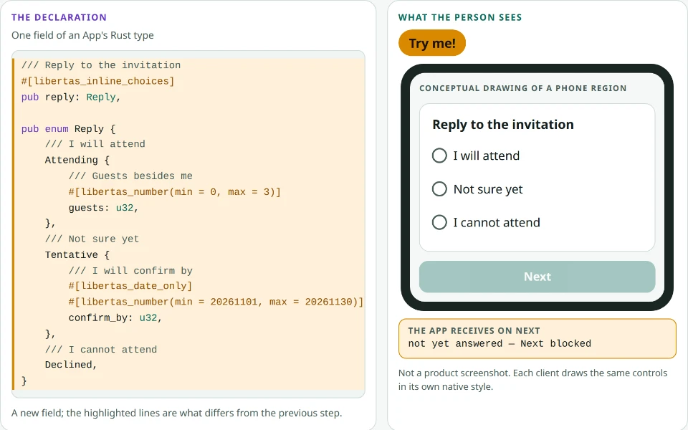This screenshot has height=430, width=688.
Task: Click the 'Attending {' variant line
Action: click(x=77, y=160)
